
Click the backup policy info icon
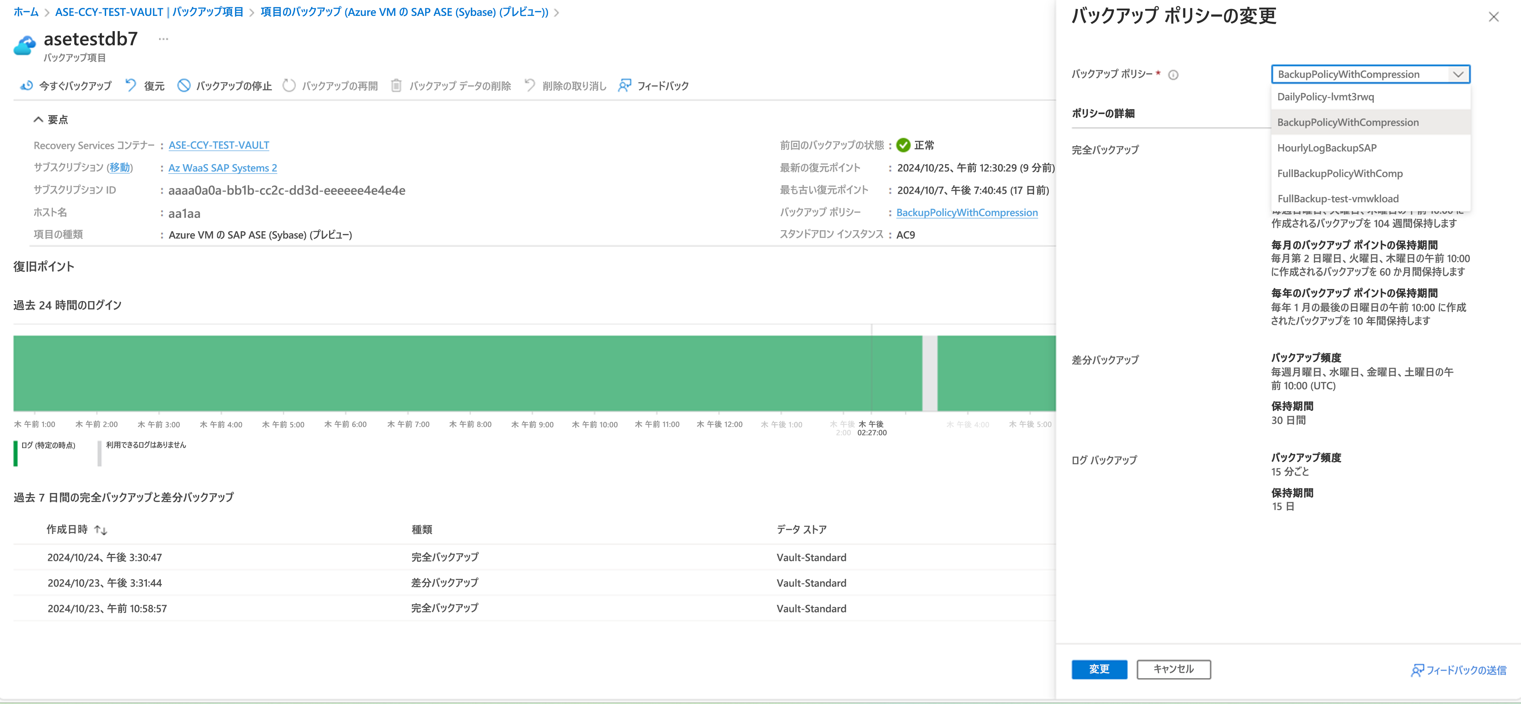click(x=1173, y=75)
